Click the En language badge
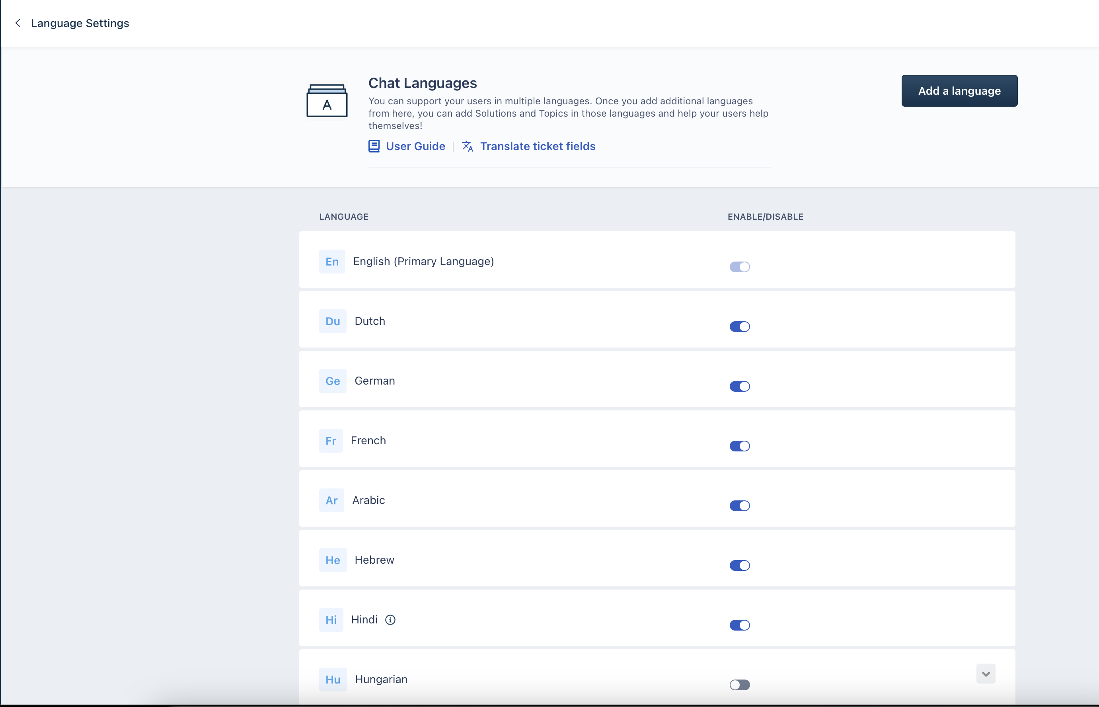This screenshot has height=707, width=1099. 332,262
